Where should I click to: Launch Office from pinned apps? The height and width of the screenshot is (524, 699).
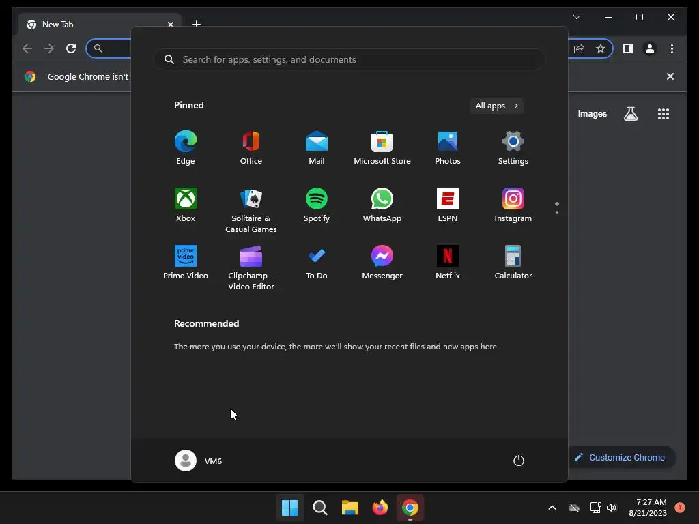251,148
